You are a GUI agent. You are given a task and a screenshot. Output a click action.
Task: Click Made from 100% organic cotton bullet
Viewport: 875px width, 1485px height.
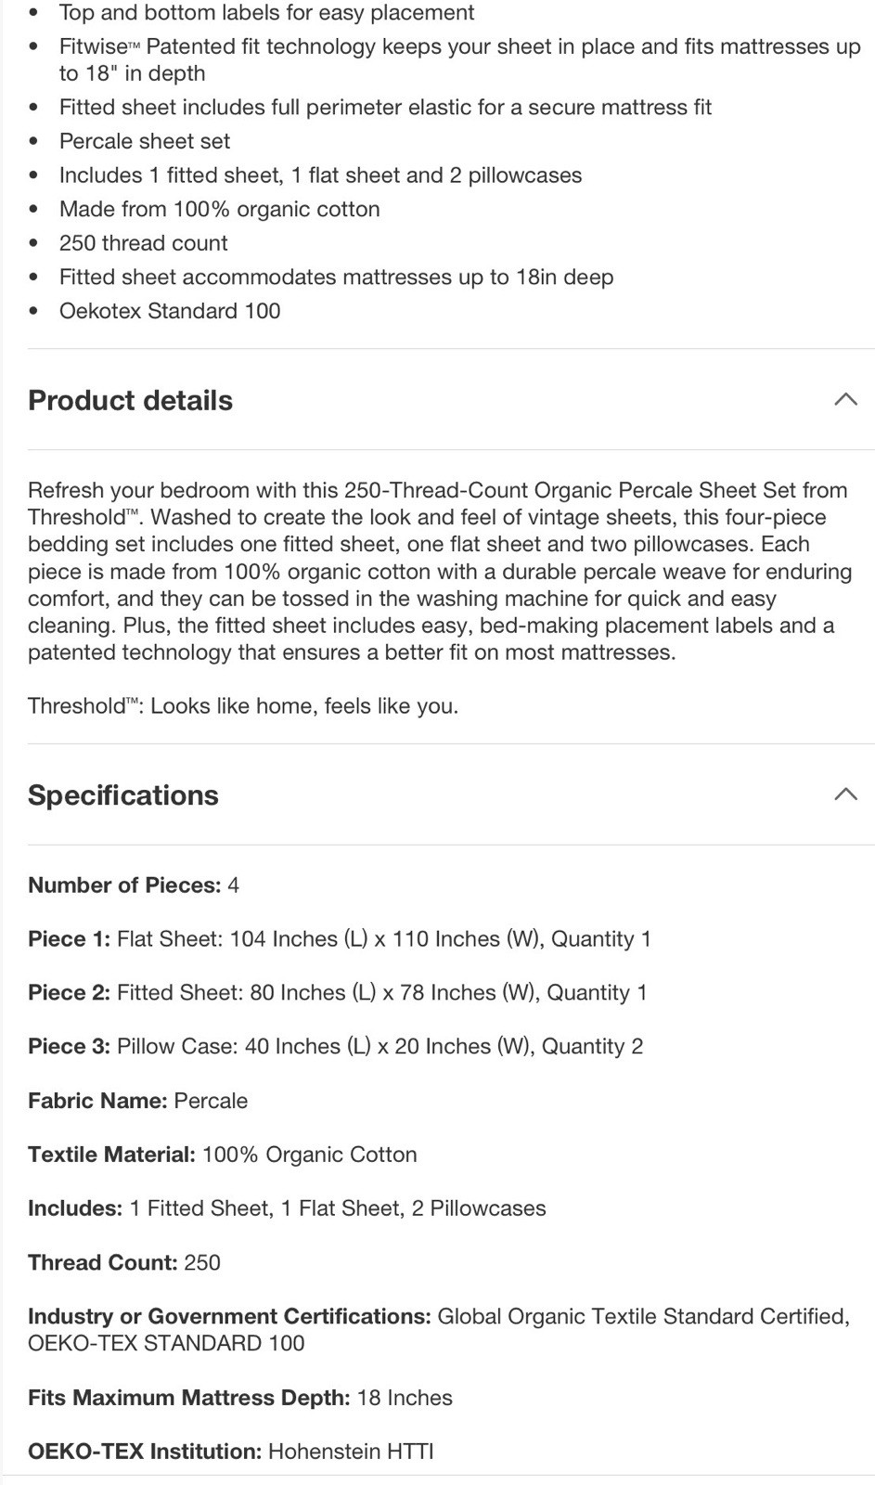(220, 209)
